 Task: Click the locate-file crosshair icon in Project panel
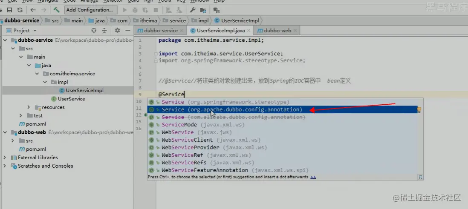(94, 30)
